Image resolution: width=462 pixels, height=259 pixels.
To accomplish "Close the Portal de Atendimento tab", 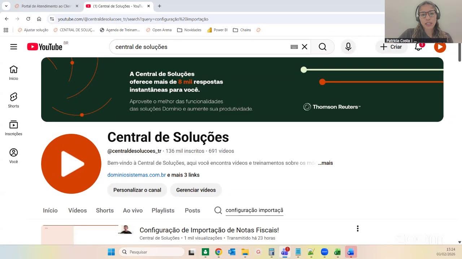I will pos(77,6).
